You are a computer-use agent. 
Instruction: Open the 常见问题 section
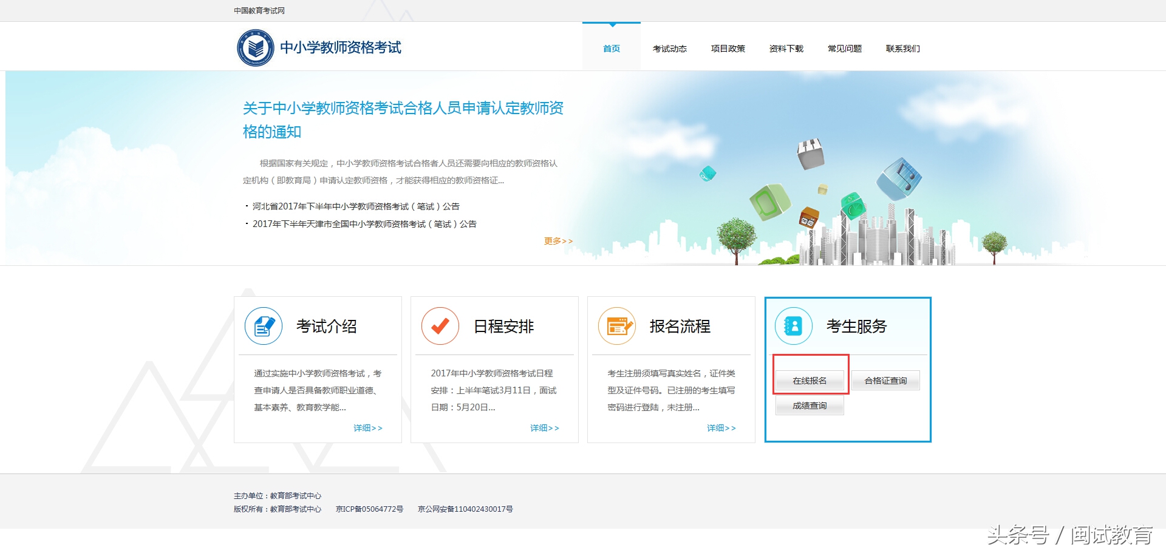pos(844,49)
